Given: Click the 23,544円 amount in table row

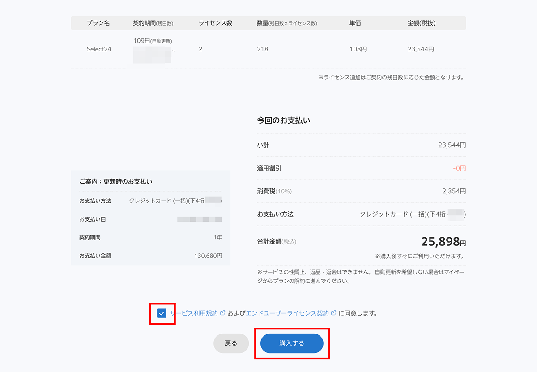Looking at the screenshot, I should coord(421,49).
